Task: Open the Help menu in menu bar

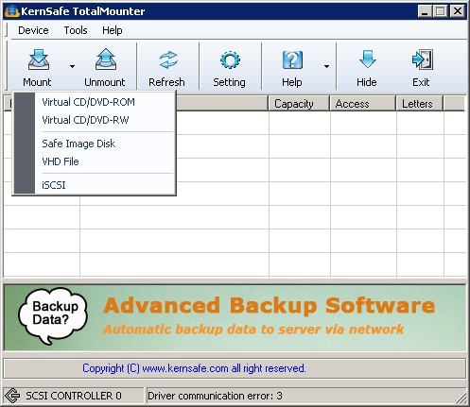Action: [113, 30]
